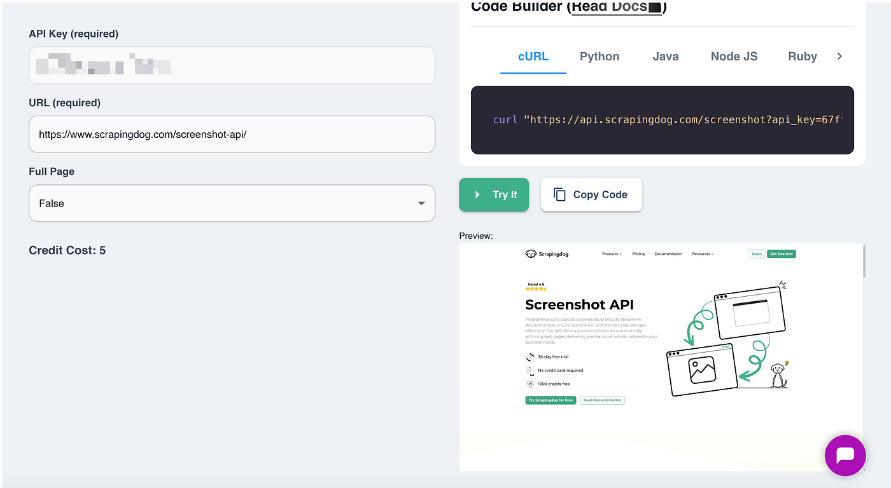
Task: Click the Scrapingdog logo in the preview
Action: pyautogui.click(x=547, y=254)
